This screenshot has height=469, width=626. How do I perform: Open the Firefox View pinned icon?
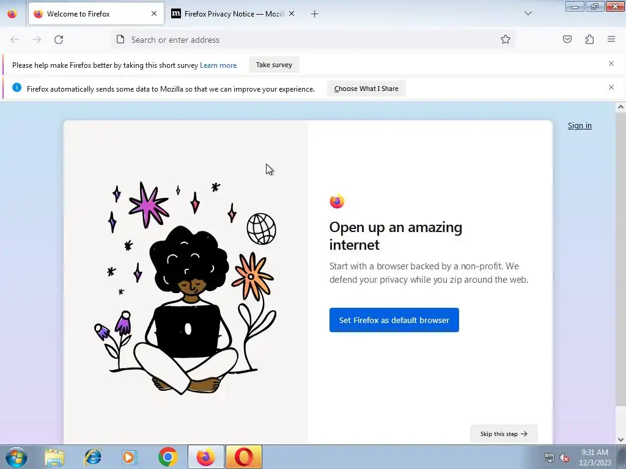[12, 13]
